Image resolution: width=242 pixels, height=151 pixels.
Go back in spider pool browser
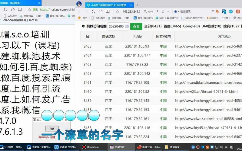click(79, 11)
